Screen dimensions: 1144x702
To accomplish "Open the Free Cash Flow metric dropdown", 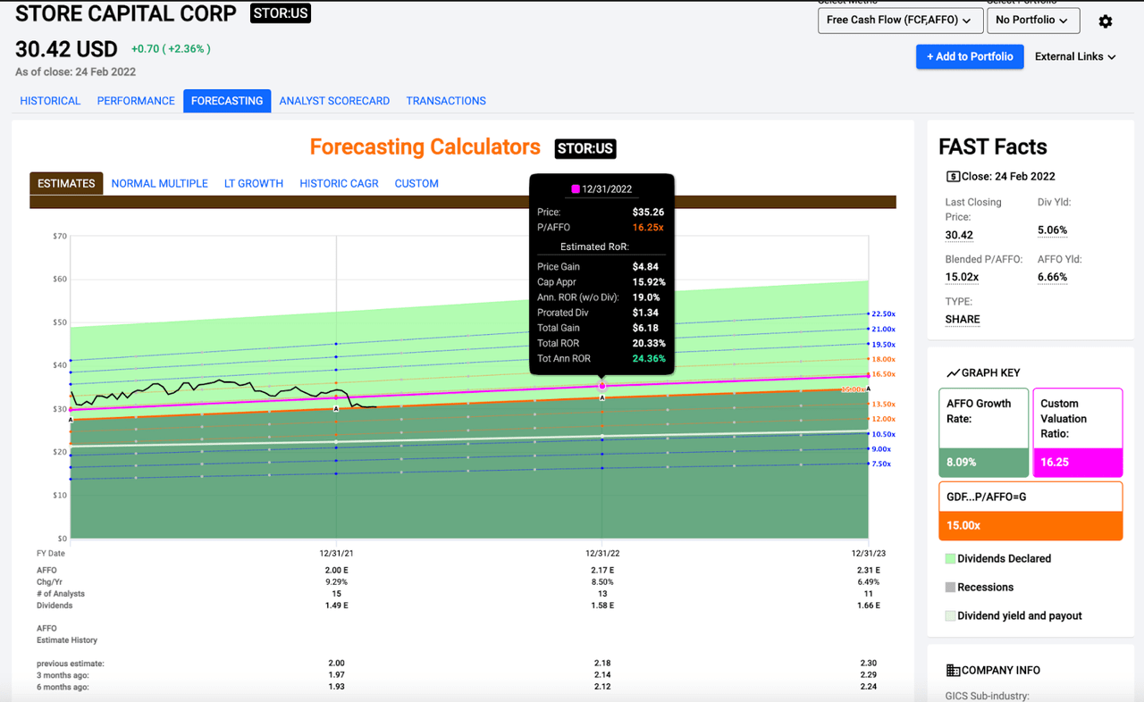I will (x=901, y=20).
